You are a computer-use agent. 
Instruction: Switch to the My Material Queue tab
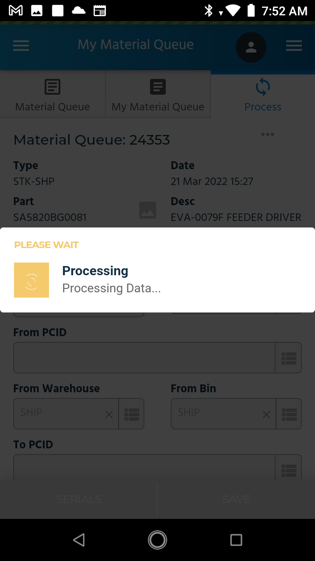[x=158, y=95]
